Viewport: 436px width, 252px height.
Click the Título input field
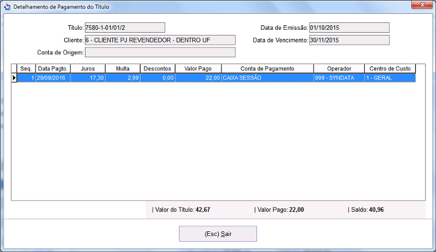coord(124,27)
